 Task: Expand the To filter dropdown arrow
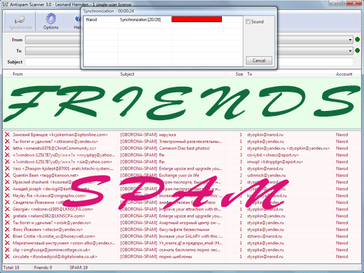pyautogui.click(x=350, y=50)
